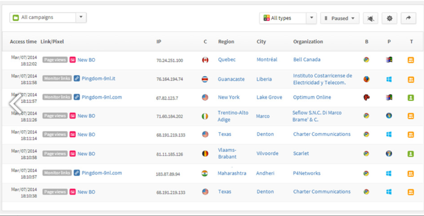Open the All campaigns dropdown
Viewport: 424px width, 216px height.
[48, 18]
